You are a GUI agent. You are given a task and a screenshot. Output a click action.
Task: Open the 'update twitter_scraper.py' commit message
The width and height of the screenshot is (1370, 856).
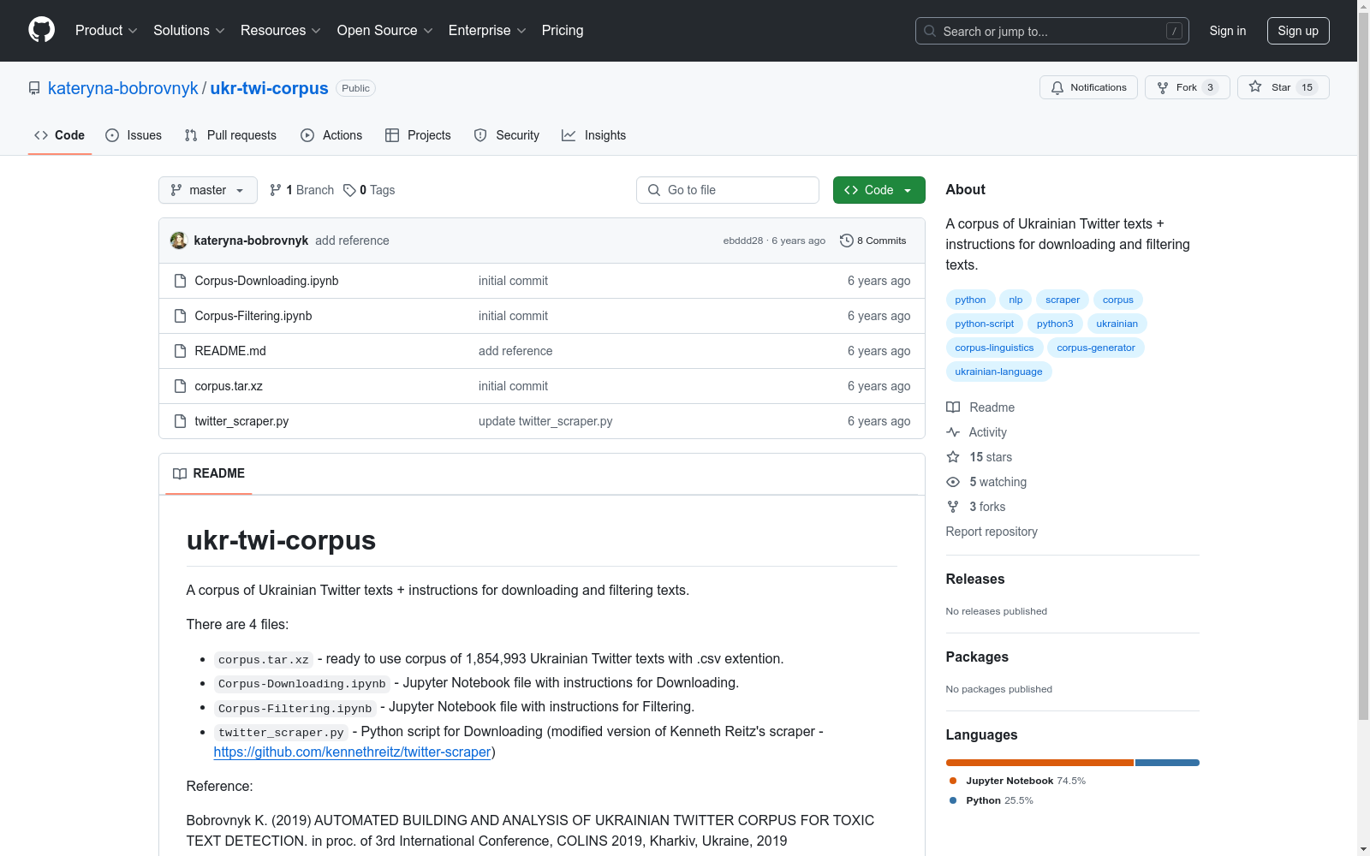pos(545,421)
